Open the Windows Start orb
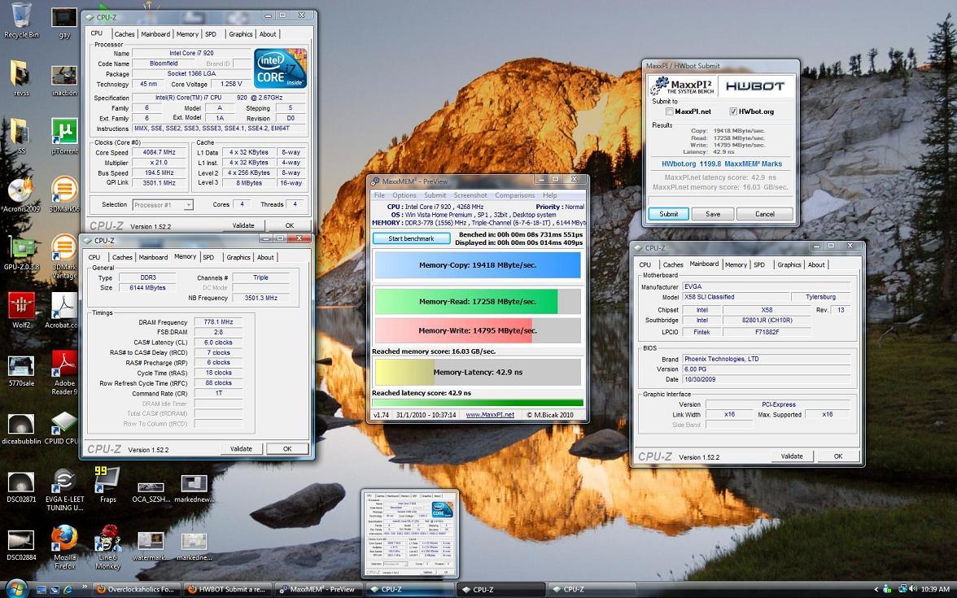 click(16, 589)
